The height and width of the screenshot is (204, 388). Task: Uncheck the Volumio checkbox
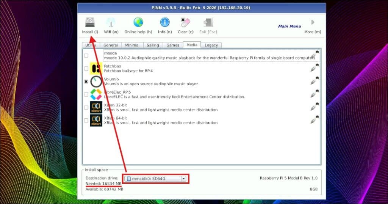(86, 82)
